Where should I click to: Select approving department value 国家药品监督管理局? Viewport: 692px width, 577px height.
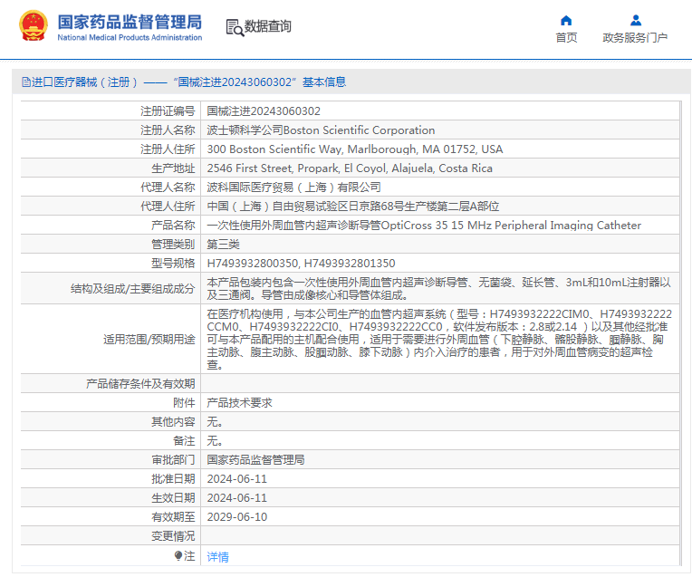point(255,459)
